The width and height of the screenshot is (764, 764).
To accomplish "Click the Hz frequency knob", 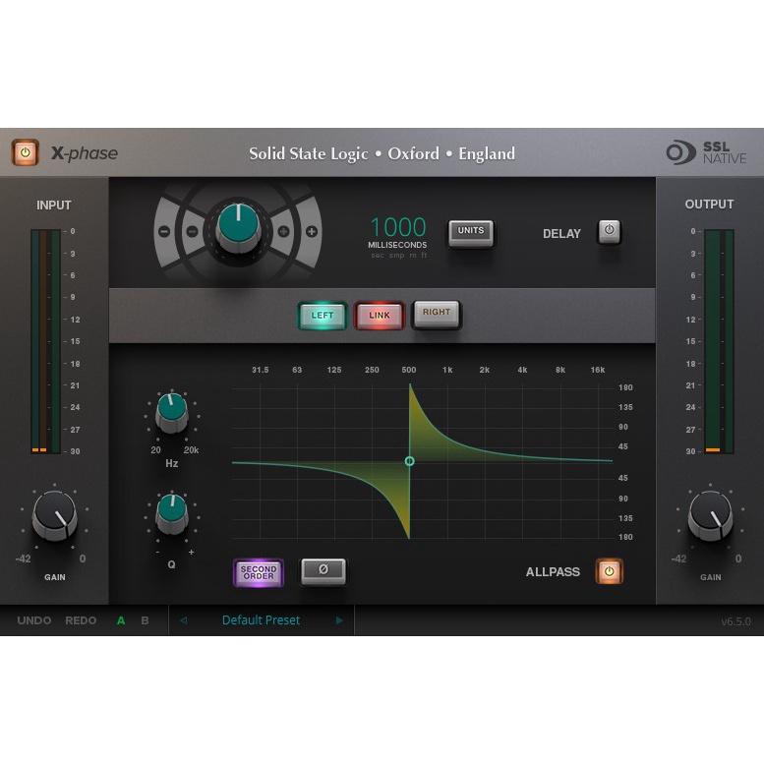I will (172, 413).
